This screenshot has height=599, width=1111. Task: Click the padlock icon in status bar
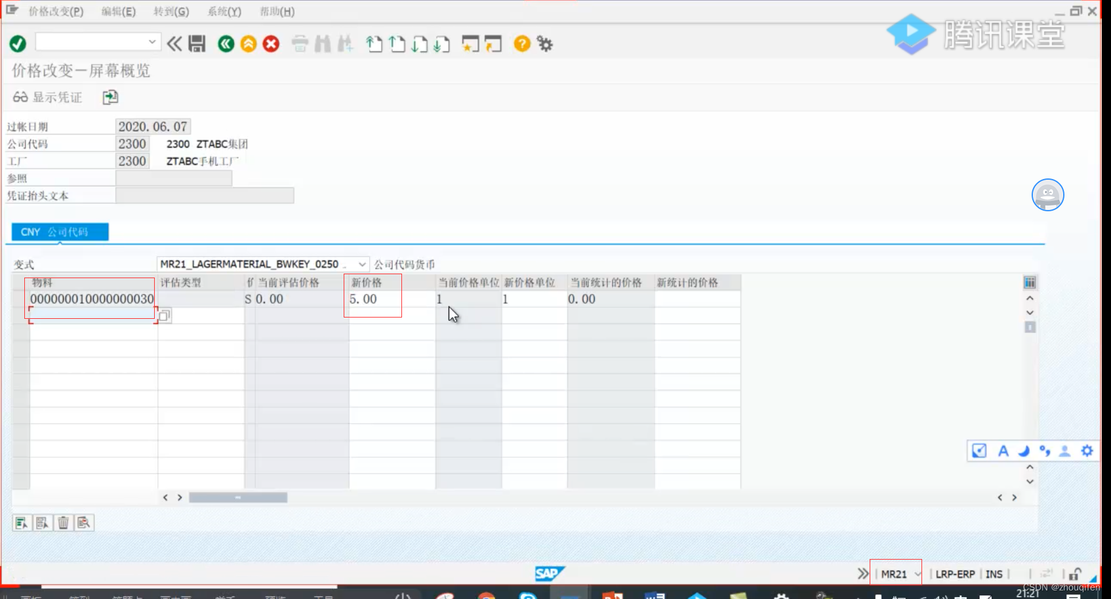(x=1075, y=574)
